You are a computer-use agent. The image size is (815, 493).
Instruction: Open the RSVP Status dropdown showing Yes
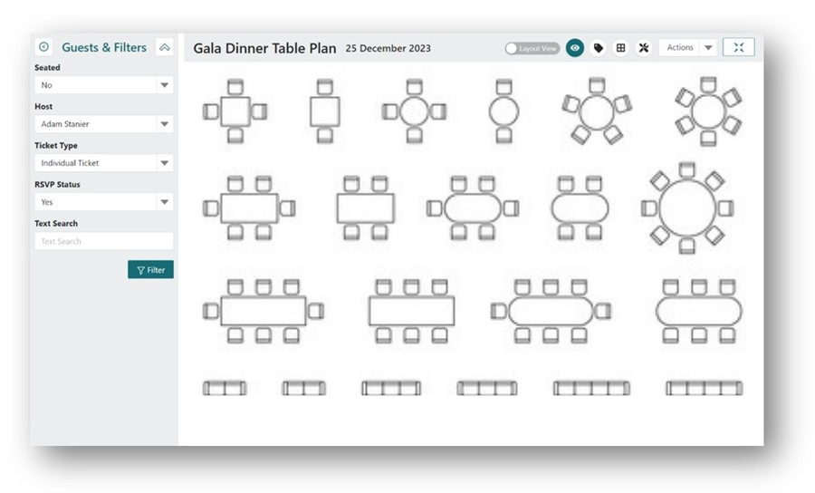104,202
